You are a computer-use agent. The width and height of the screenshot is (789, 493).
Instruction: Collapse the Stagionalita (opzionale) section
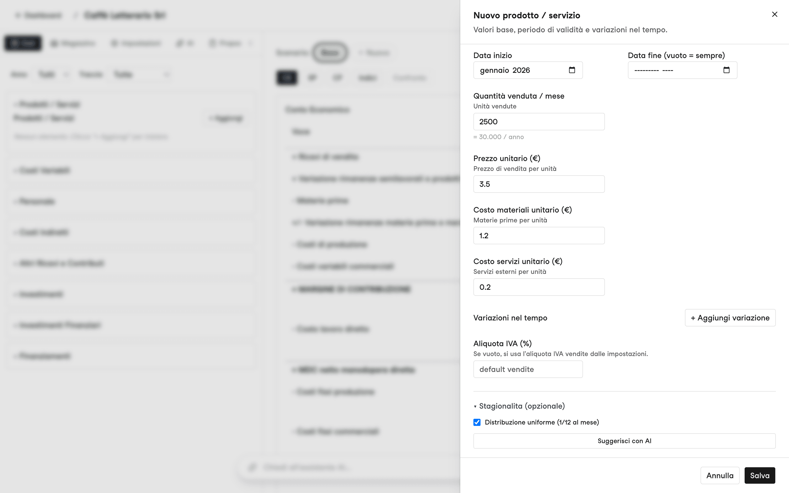pyautogui.click(x=519, y=406)
